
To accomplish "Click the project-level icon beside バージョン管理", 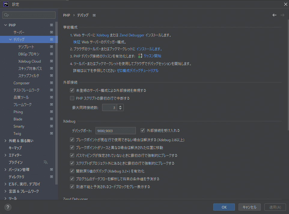I will [52, 169].
